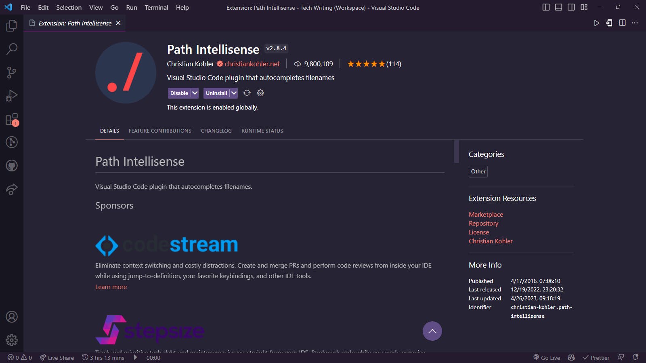Open the Terminal menu

coord(156,7)
